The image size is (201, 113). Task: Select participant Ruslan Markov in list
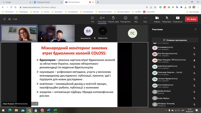tap(175, 98)
